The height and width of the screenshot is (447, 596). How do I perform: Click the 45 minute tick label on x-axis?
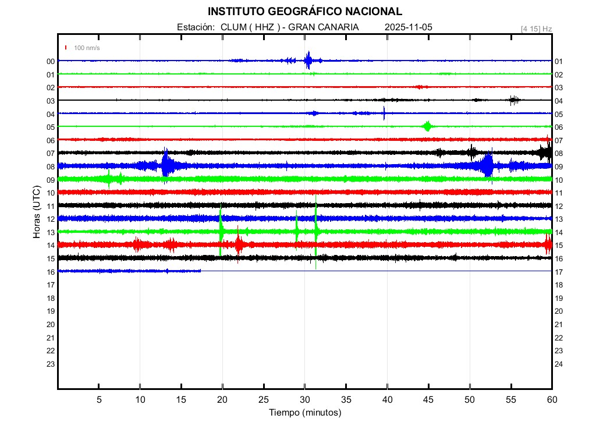428,399
